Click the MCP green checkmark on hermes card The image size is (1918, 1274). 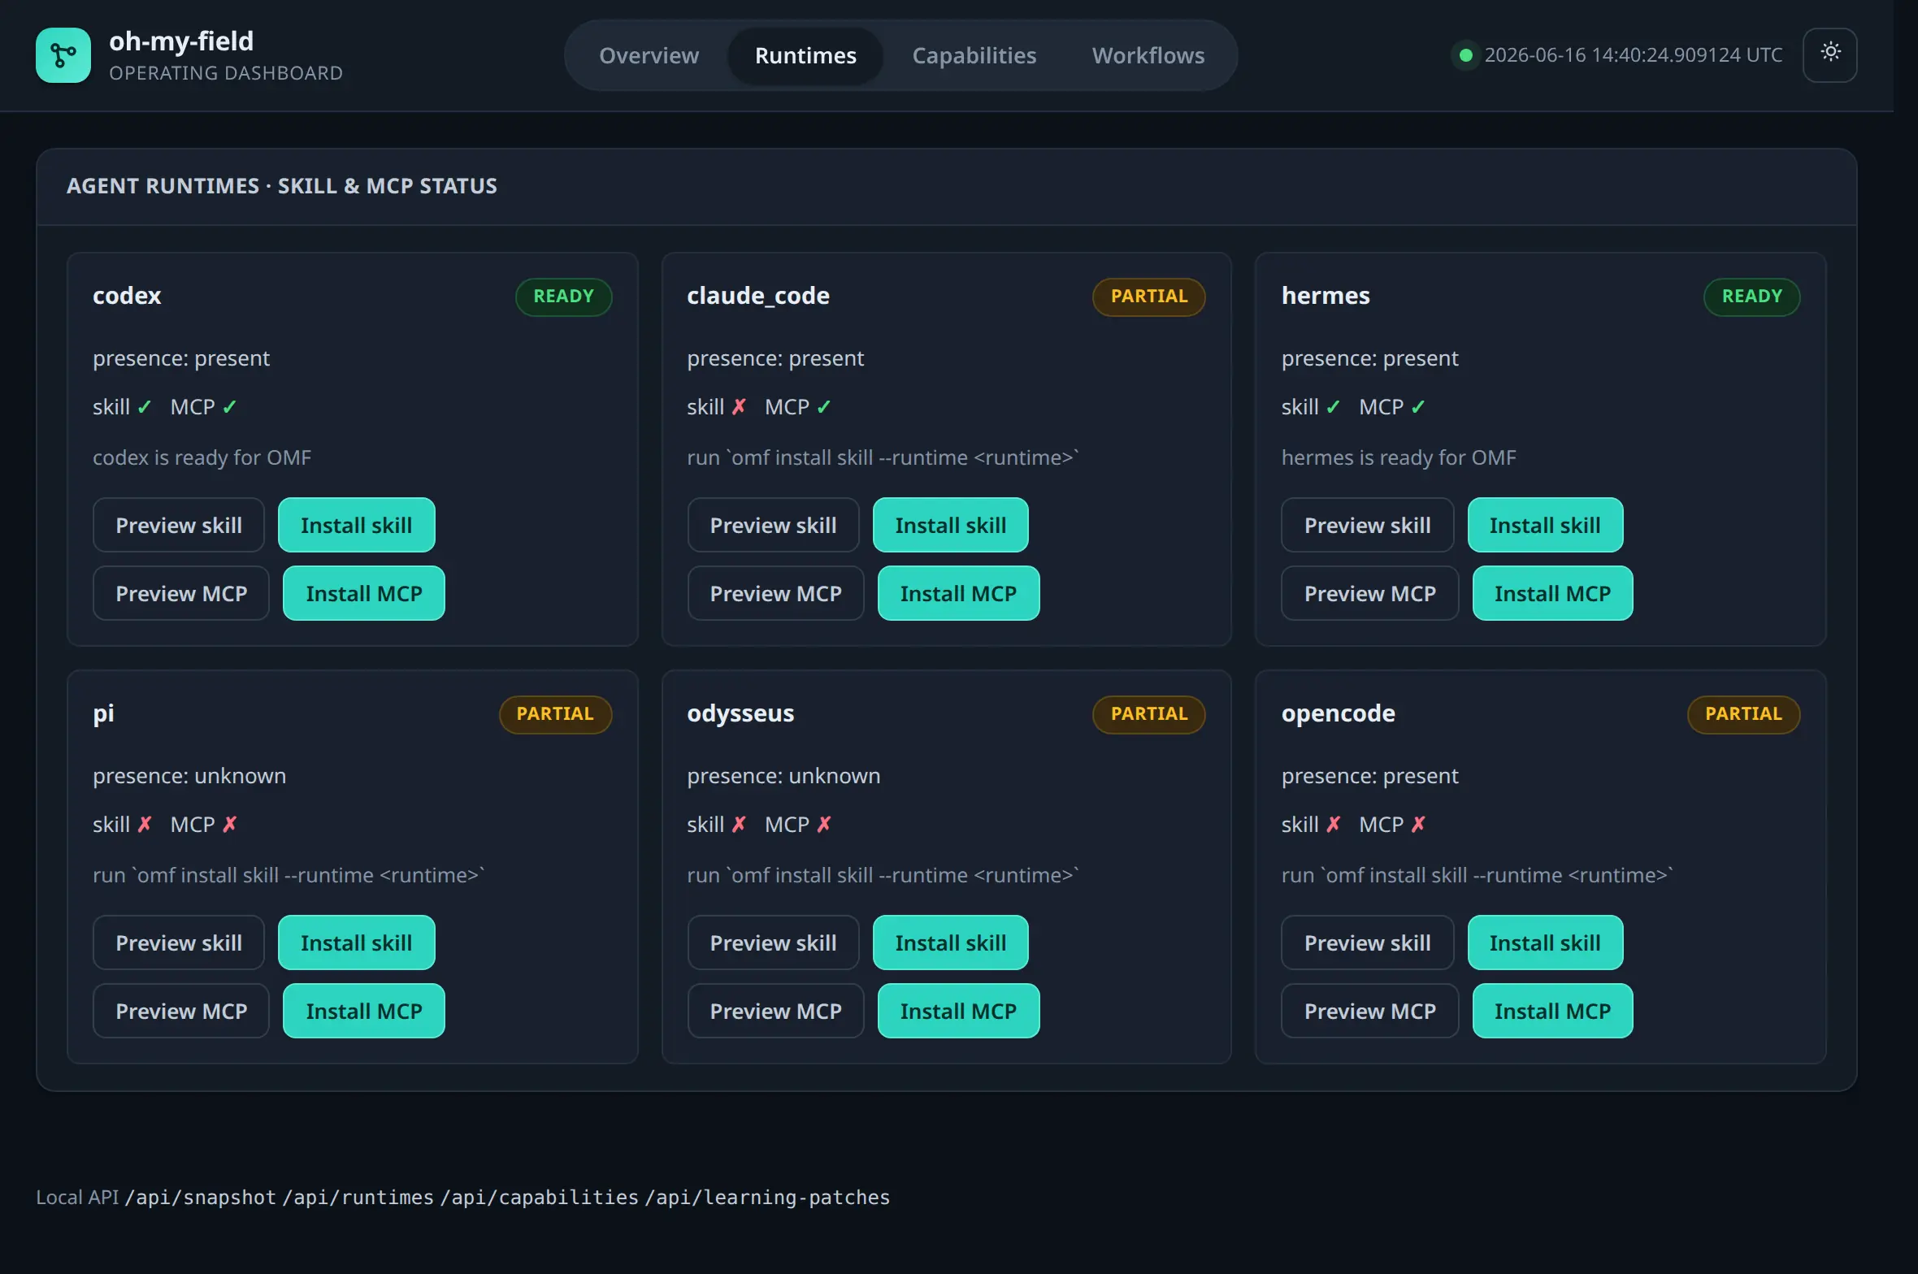click(1418, 406)
